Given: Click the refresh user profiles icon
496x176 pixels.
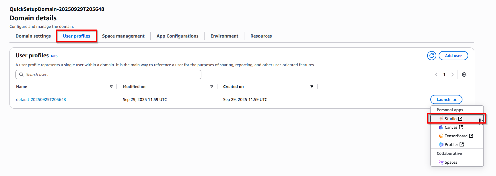Looking at the screenshot, I should click(x=431, y=56).
